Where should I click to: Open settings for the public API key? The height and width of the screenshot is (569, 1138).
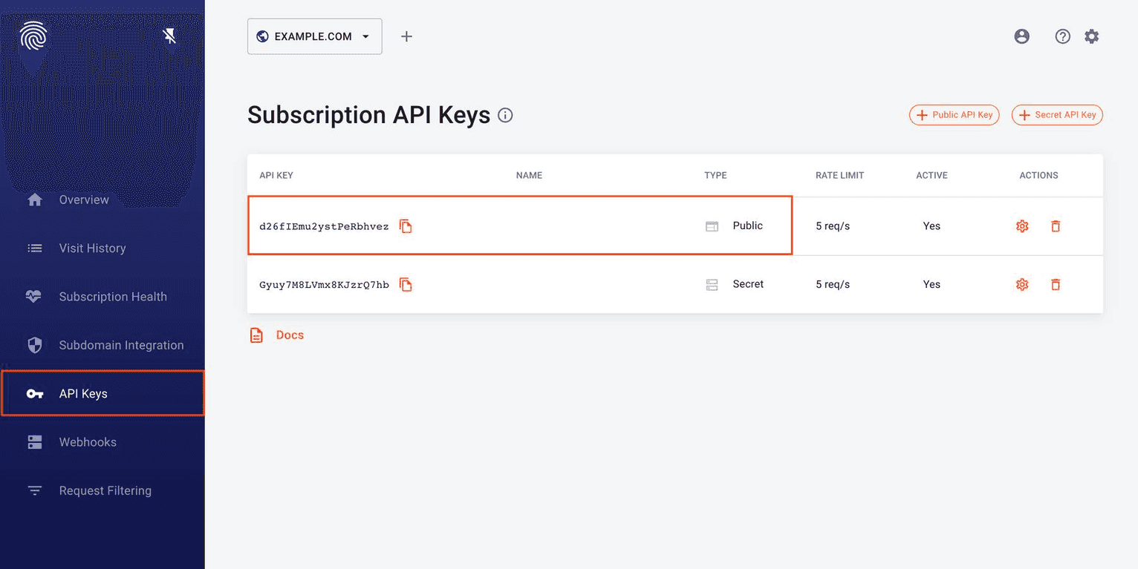pyautogui.click(x=1021, y=226)
